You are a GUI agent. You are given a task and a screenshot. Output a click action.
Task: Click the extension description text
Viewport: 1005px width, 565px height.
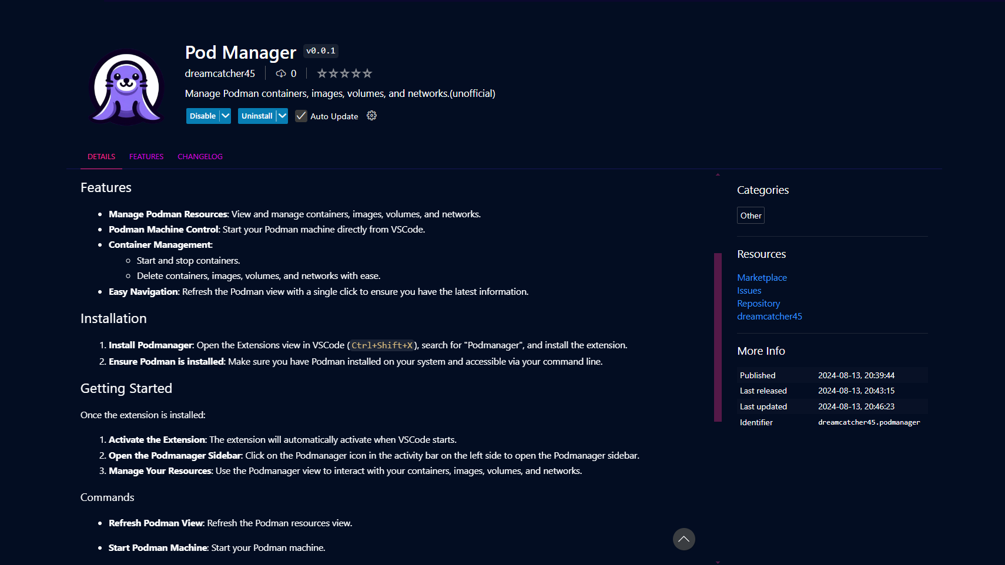click(340, 93)
